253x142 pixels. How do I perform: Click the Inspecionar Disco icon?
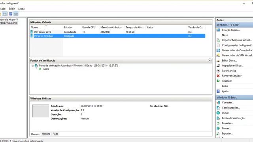tap(218, 65)
